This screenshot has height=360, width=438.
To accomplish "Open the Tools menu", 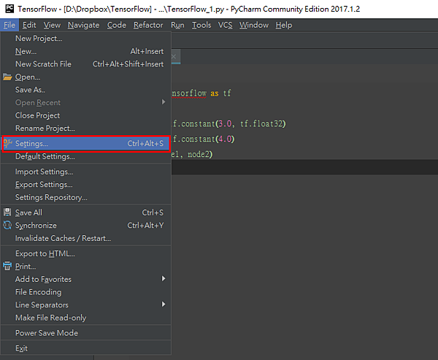I will (x=201, y=25).
